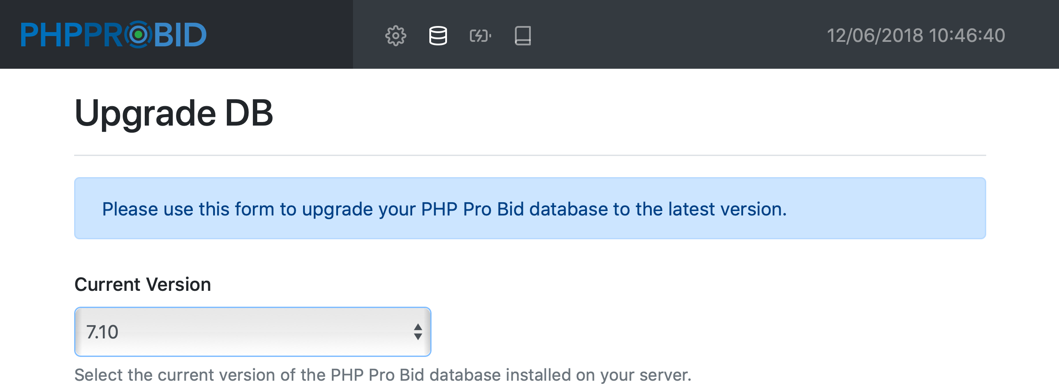Image resolution: width=1059 pixels, height=386 pixels.
Task: Open the settings gear icon
Action: click(395, 36)
